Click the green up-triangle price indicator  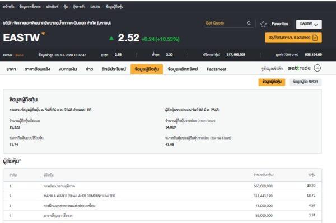click(x=111, y=39)
